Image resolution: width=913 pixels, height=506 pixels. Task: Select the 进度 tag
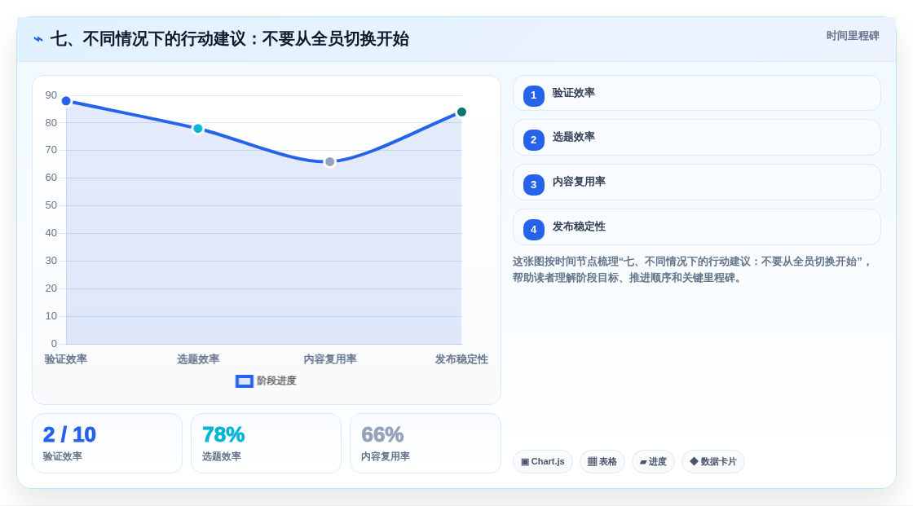coord(653,462)
